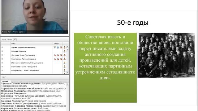Select participant Лисова Ирина Александровна in the list
The width and height of the screenshot is (198, 111).
[x=24, y=47]
